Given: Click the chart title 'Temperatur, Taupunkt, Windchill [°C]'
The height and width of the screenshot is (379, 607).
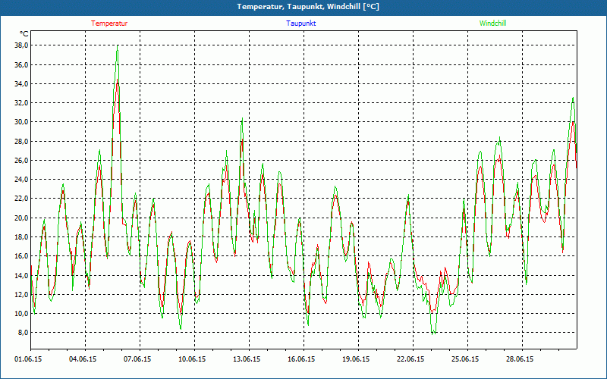Looking at the screenshot, I should pyautogui.click(x=308, y=7).
